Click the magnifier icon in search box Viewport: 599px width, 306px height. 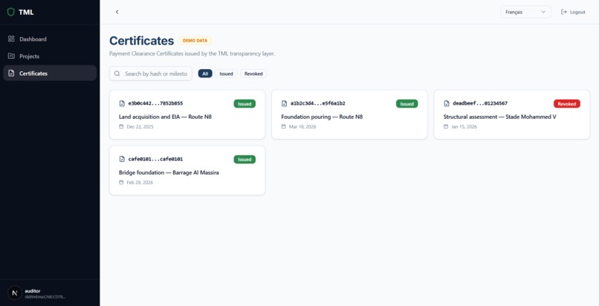(x=117, y=74)
